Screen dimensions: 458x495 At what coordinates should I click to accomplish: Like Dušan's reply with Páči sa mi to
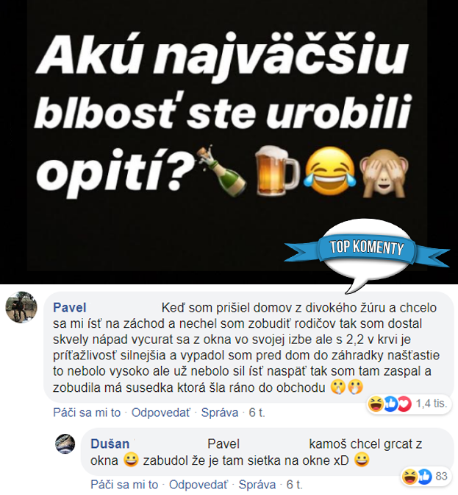pyautogui.click(x=124, y=485)
